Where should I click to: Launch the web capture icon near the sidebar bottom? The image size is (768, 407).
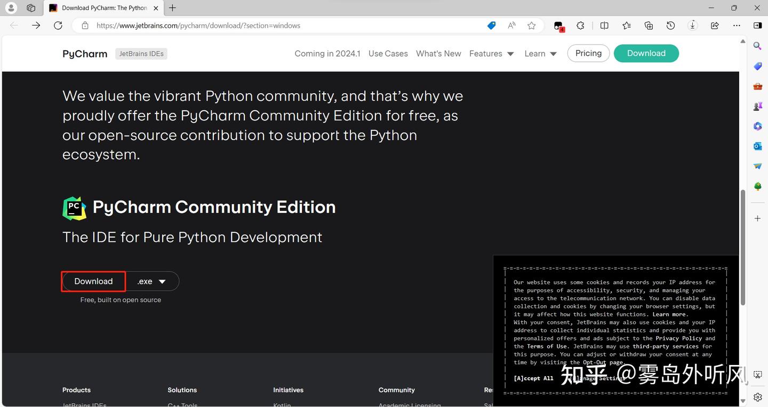[758, 375]
